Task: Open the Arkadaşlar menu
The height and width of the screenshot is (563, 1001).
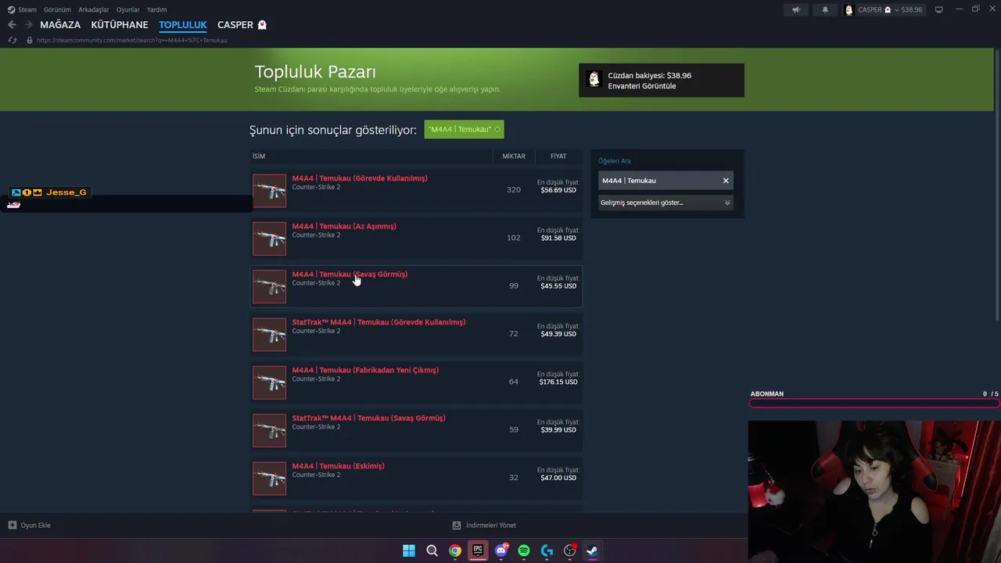Action: pos(94,9)
